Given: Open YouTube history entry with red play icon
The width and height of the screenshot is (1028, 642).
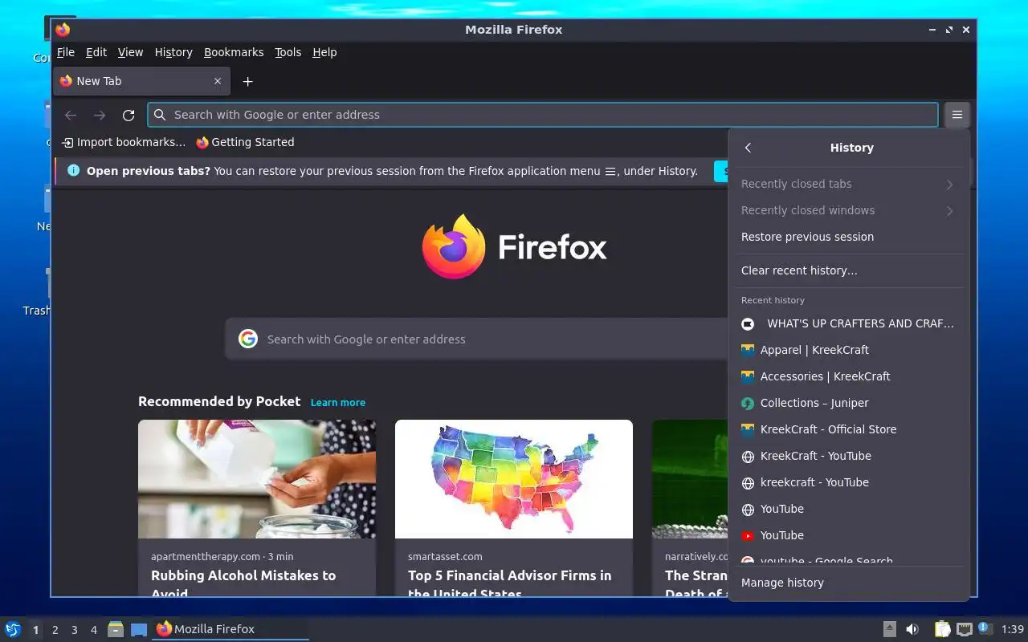Looking at the screenshot, I should coord(849,535).
